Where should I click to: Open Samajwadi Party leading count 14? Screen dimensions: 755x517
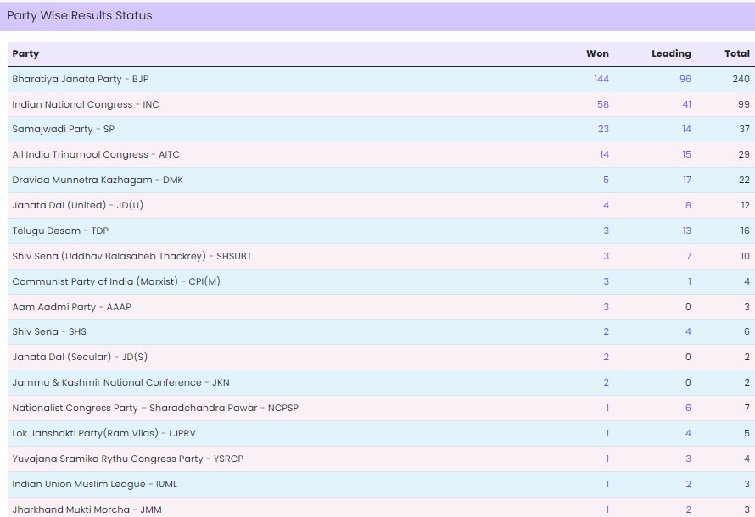[x=686, y=129]
